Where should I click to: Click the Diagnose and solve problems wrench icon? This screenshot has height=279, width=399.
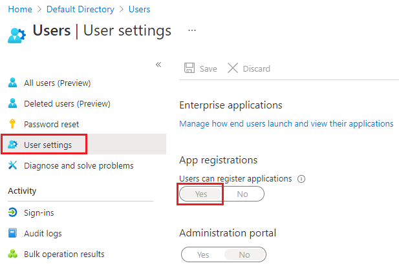(x=12, y=165)
